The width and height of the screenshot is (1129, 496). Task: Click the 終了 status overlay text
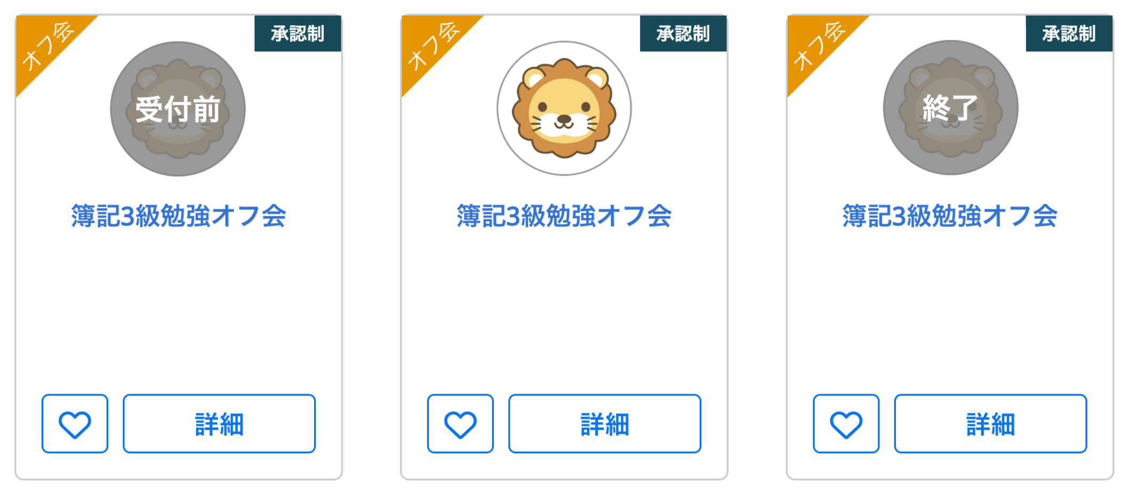tap(950, 108)
